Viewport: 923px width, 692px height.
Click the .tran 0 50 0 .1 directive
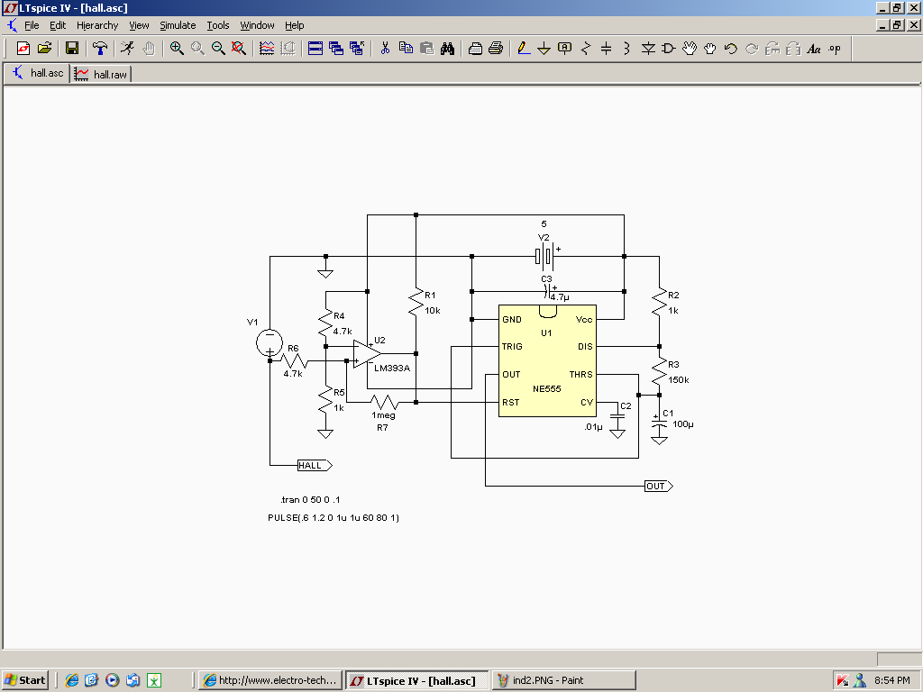[310, 499]
